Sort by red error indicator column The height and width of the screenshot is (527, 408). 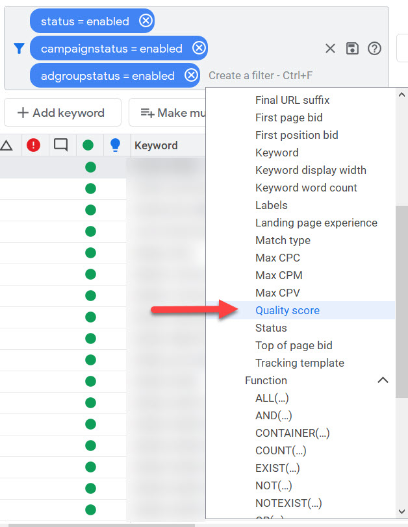coord(33,145)
